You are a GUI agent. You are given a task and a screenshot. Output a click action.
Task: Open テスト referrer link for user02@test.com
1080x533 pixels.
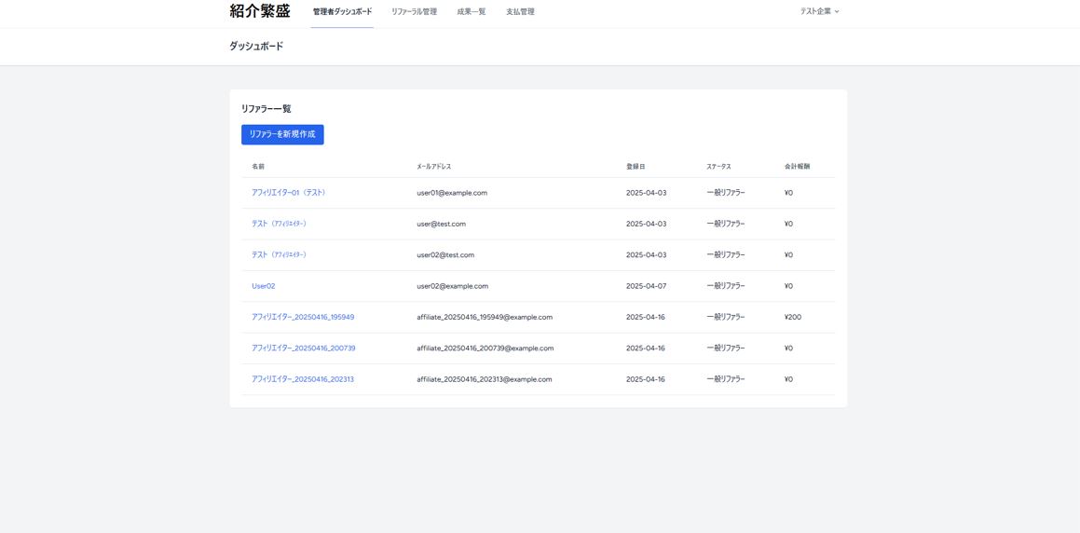pyautogui.click(x=279, y=254)
